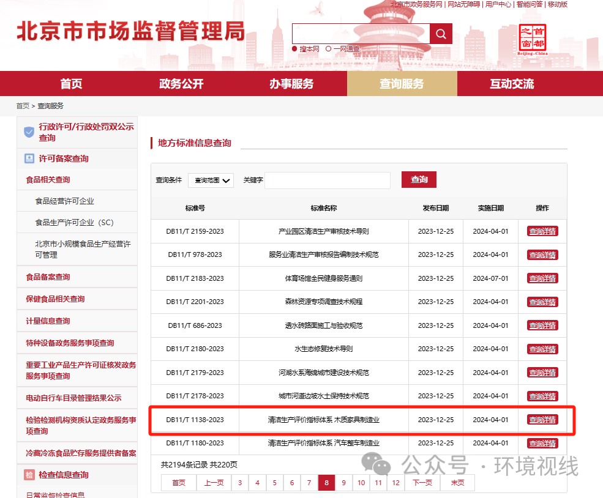Open 用户中心 top link
Screen dimensions: 603x498
click(x=498, y=4)
